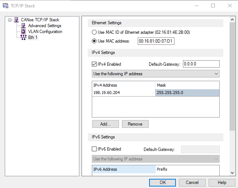Click the Prefix column header
Viewport: 238px width, 188px height.
tap(187, 169)
